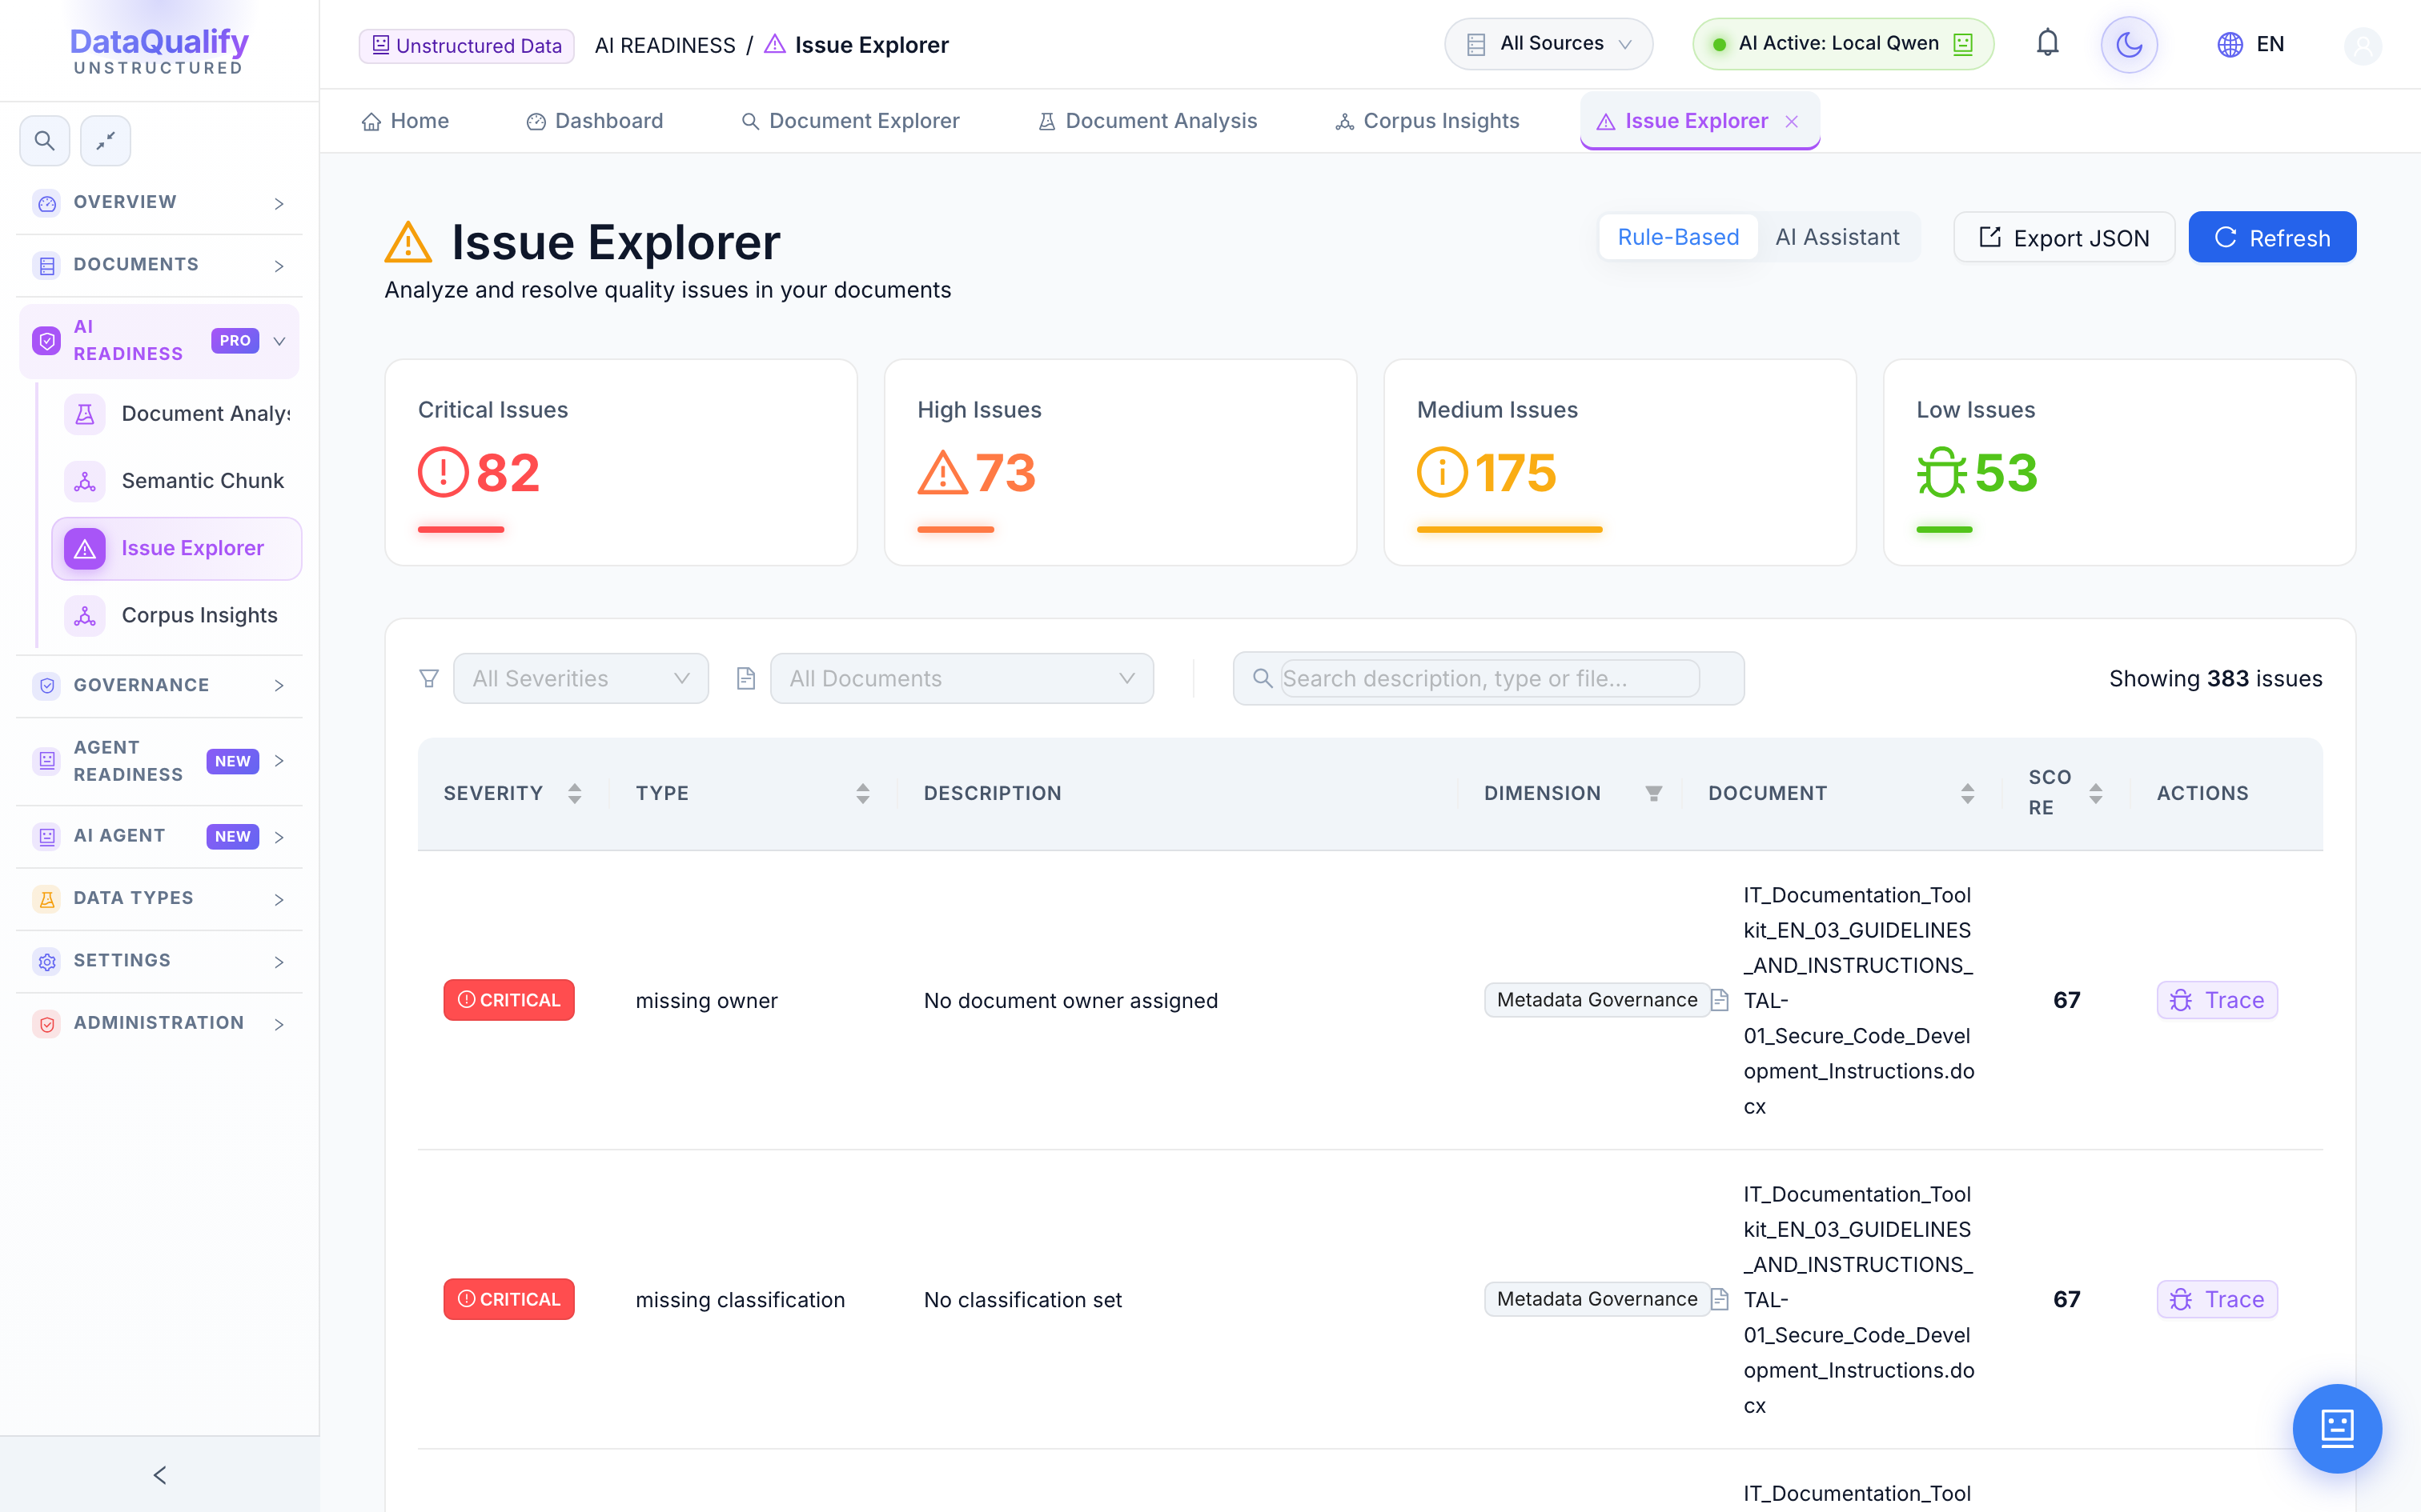2421x1512 pixels.
Task: Trace the missing owner issue
Action: pyautogui.click(x=2217, y=1000)
